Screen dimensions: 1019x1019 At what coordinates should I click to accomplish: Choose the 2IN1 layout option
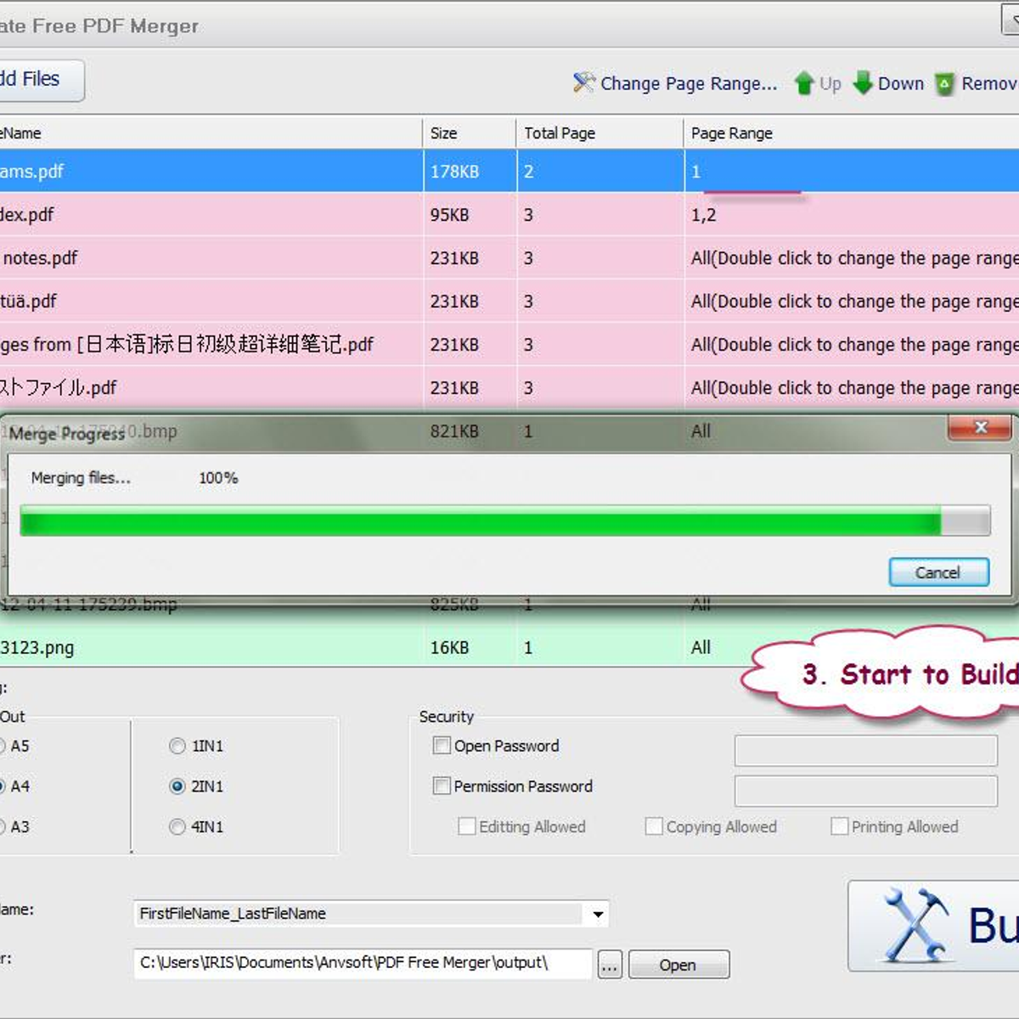[177, 786]
